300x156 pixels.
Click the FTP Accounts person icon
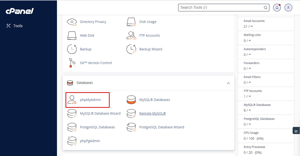pyautogui.click(x=131, y=36)
